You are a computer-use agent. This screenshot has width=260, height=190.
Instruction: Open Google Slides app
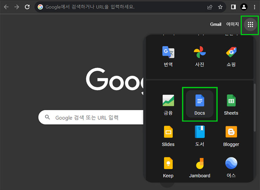[168, 136]
